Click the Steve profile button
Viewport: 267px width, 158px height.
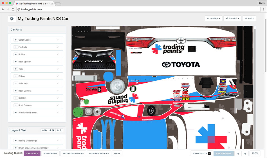262,3
